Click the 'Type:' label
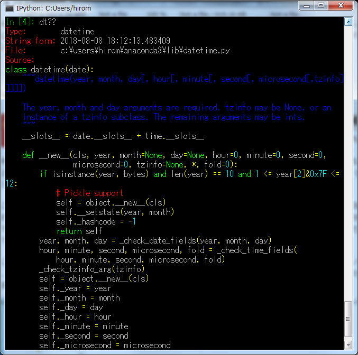The height and width of the screenshot is (355, 358). tap(16, 32)
